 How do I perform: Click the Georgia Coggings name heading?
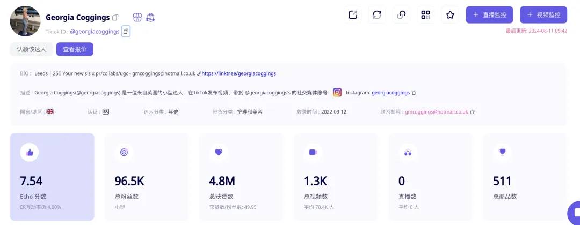(78, 17)
